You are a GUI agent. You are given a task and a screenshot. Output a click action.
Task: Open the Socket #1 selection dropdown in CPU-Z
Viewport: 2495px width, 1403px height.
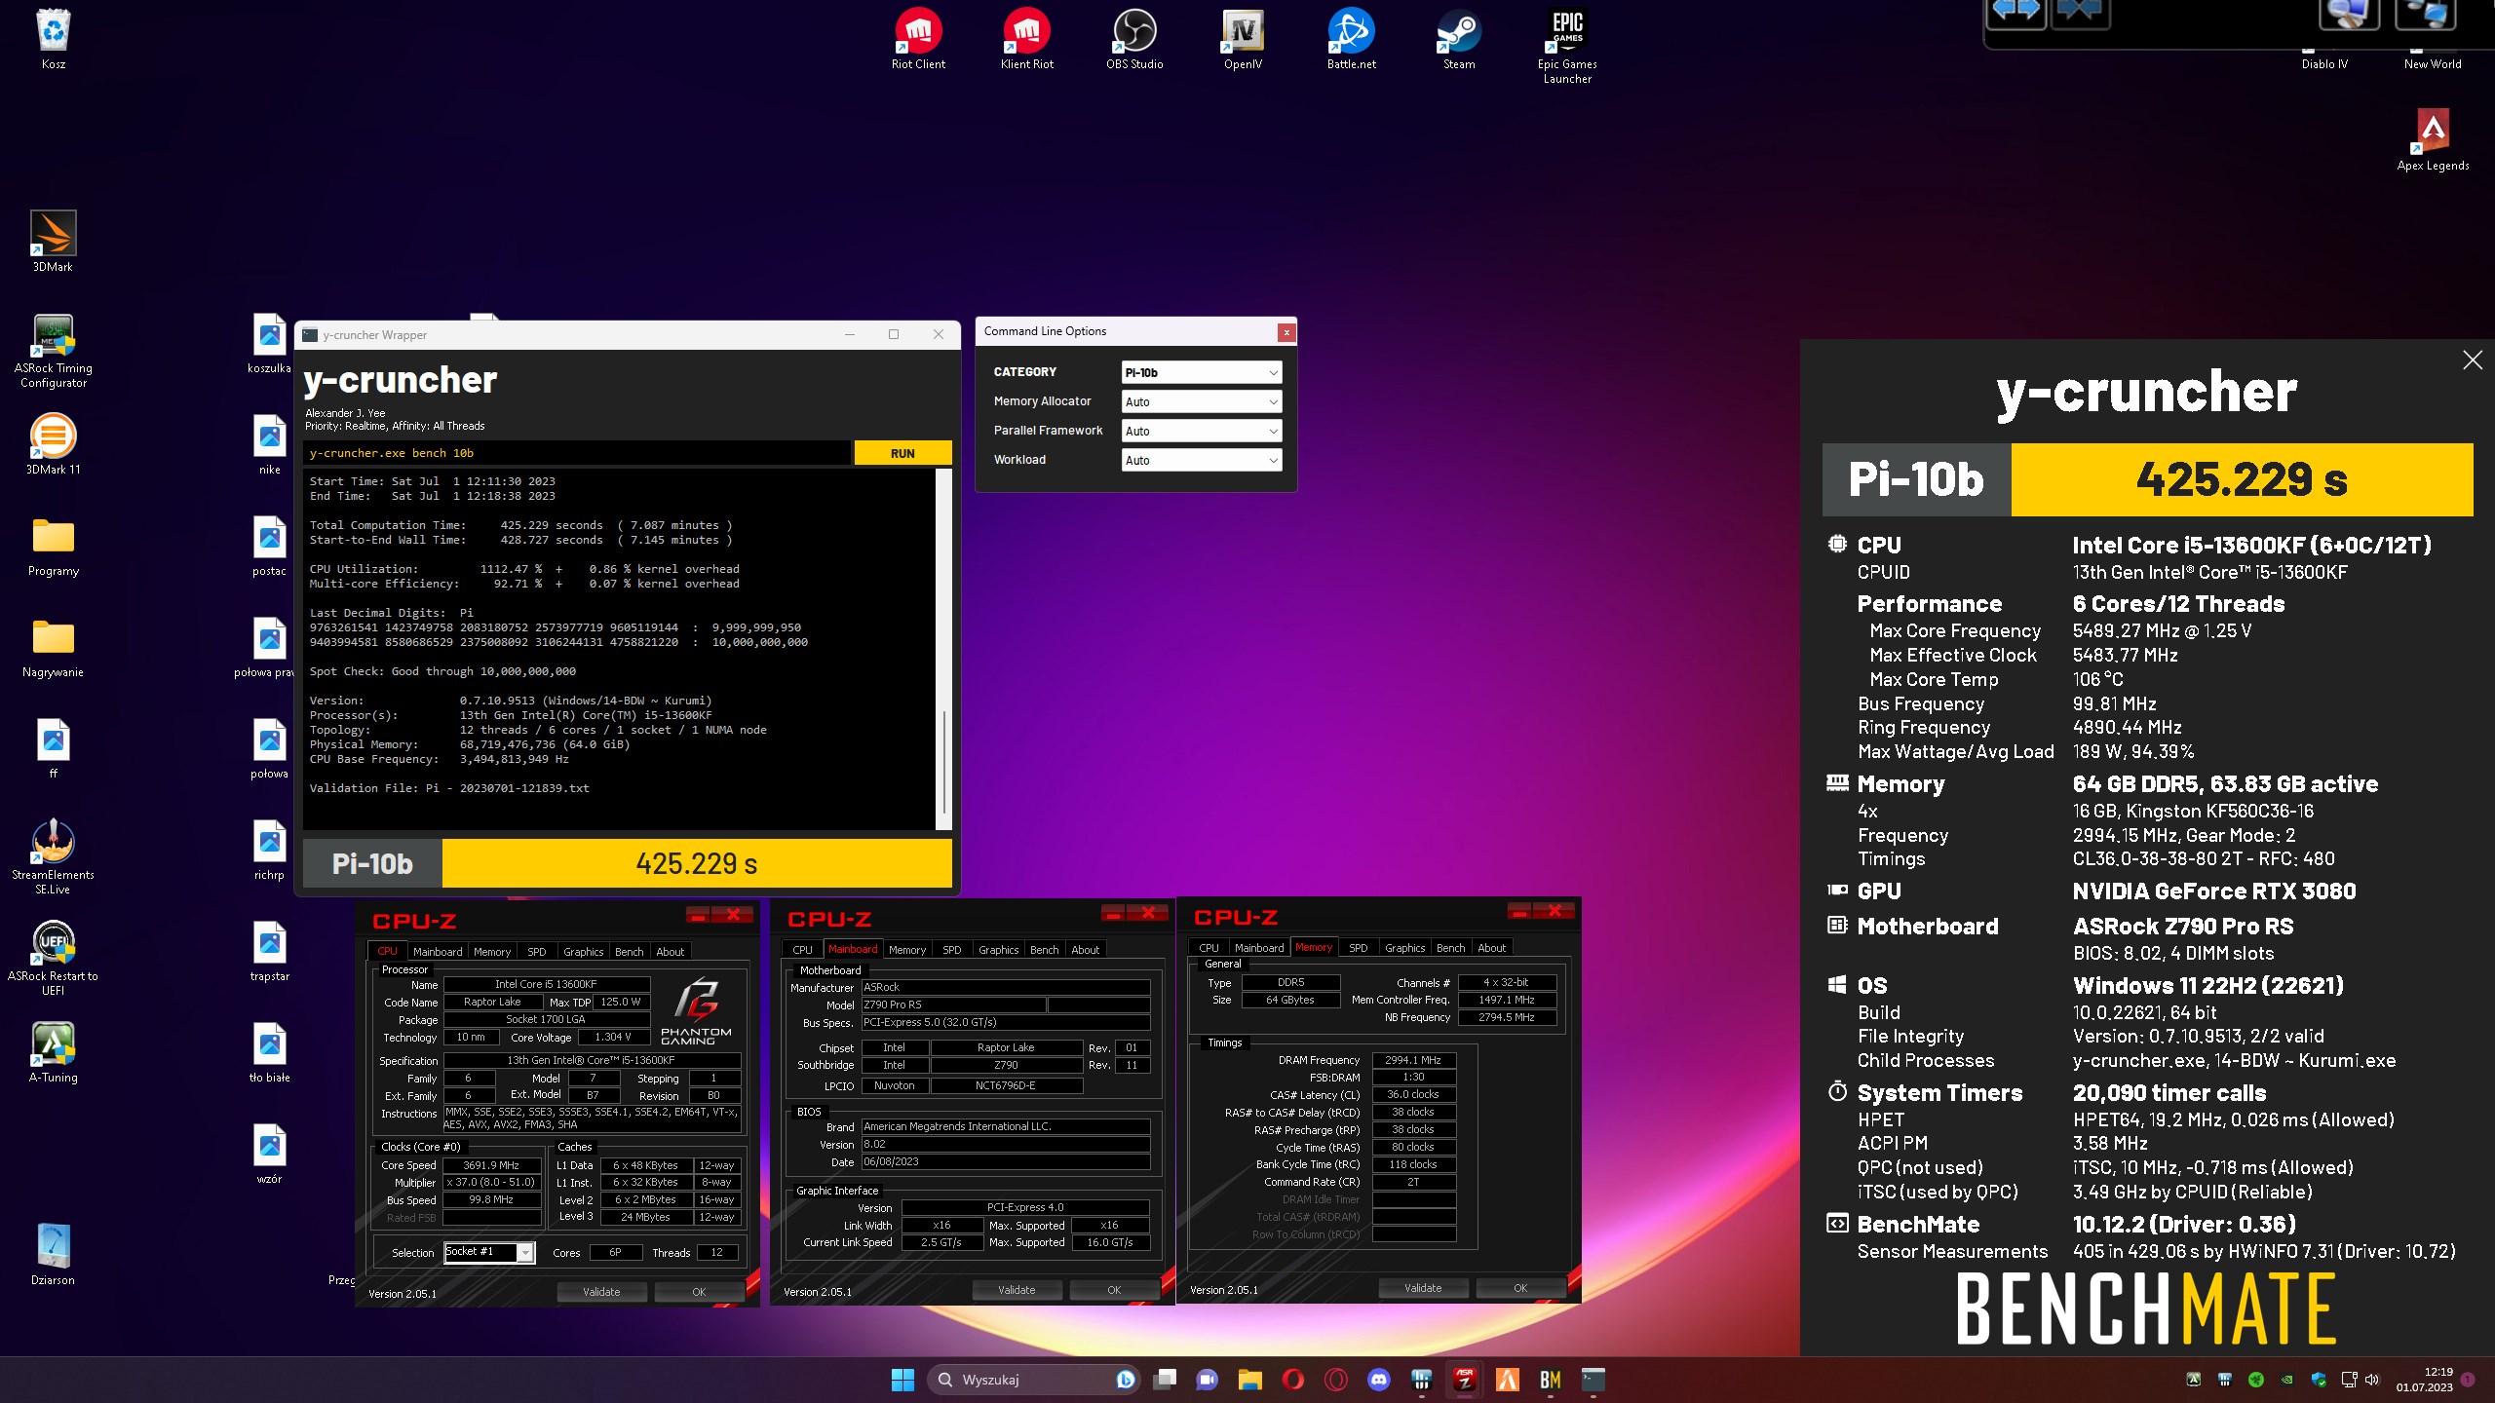point(489,1252)
